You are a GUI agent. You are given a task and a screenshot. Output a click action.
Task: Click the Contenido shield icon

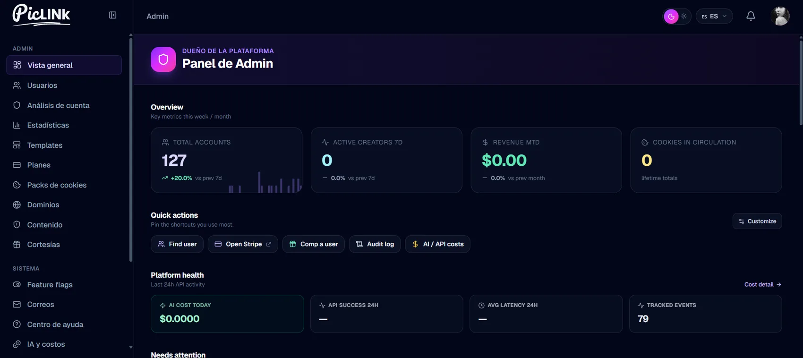17,225
